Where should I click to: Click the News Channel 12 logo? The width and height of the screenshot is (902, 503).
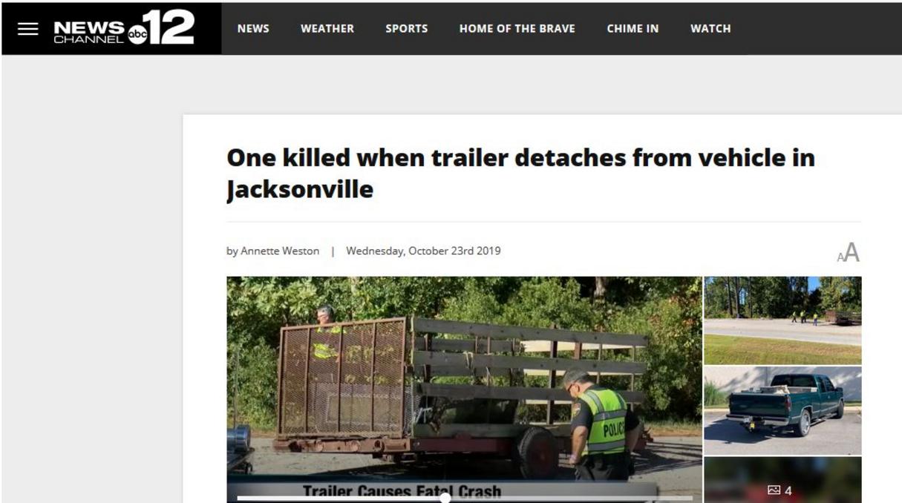(x=123, y=28)
